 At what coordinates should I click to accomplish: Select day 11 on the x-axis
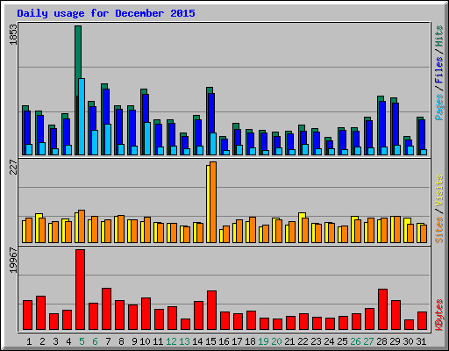[158, 341]
